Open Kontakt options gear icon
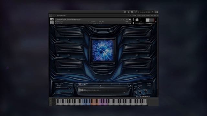Viewport: 207px width, 116px height. point(128,12)
